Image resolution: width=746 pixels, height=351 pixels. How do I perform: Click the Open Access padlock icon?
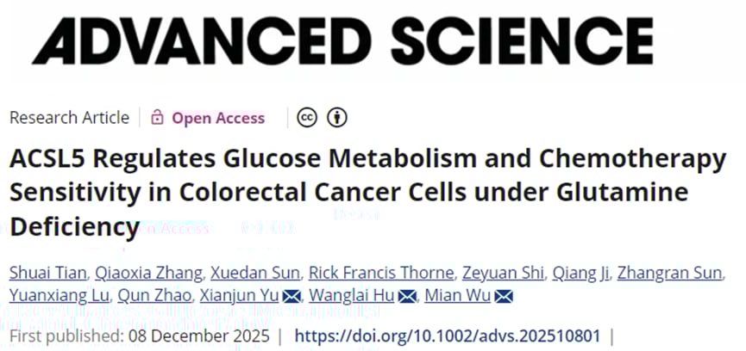pos(157,118)
